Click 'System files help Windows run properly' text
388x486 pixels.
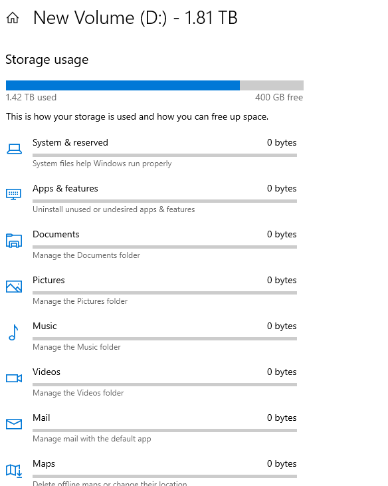point(102,164)
